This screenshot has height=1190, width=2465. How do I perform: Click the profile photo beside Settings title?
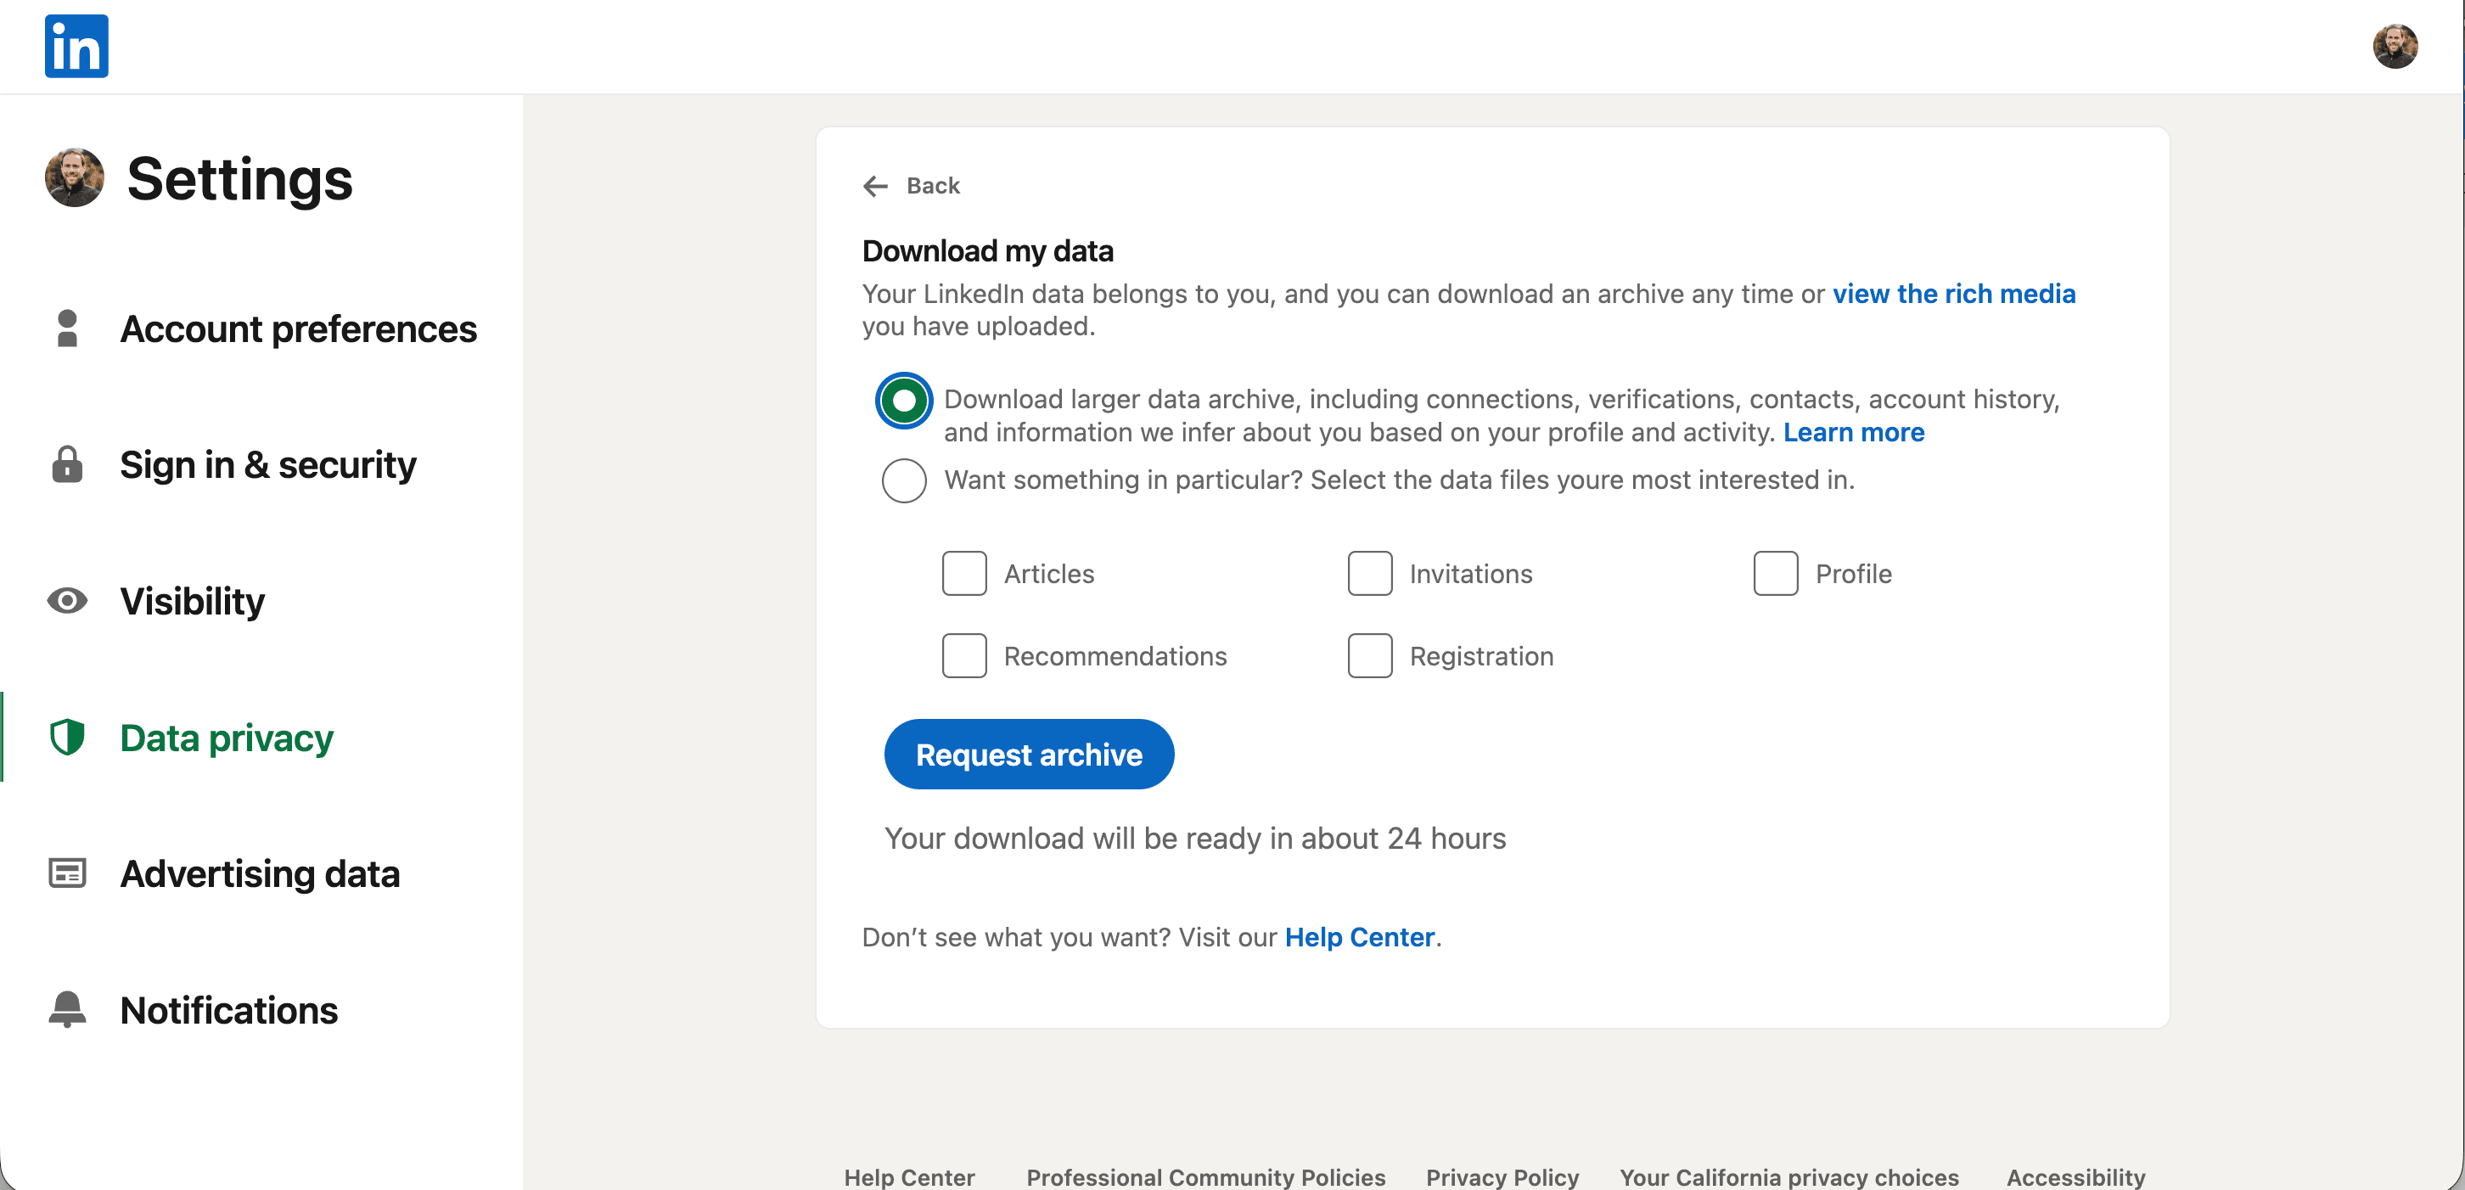[x=75, y=177]
